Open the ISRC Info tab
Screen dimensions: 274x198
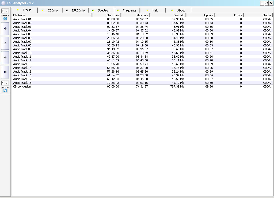(x=76, y=10)
